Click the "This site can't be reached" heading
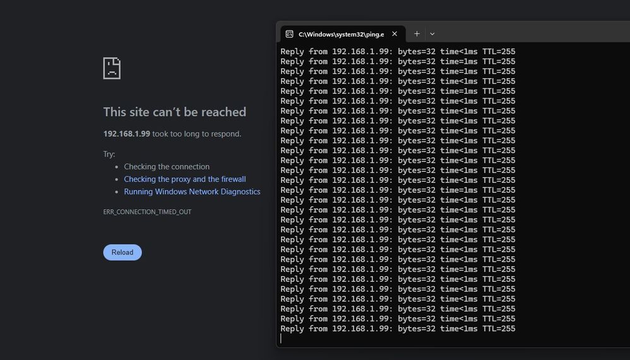 pos(174,112)
